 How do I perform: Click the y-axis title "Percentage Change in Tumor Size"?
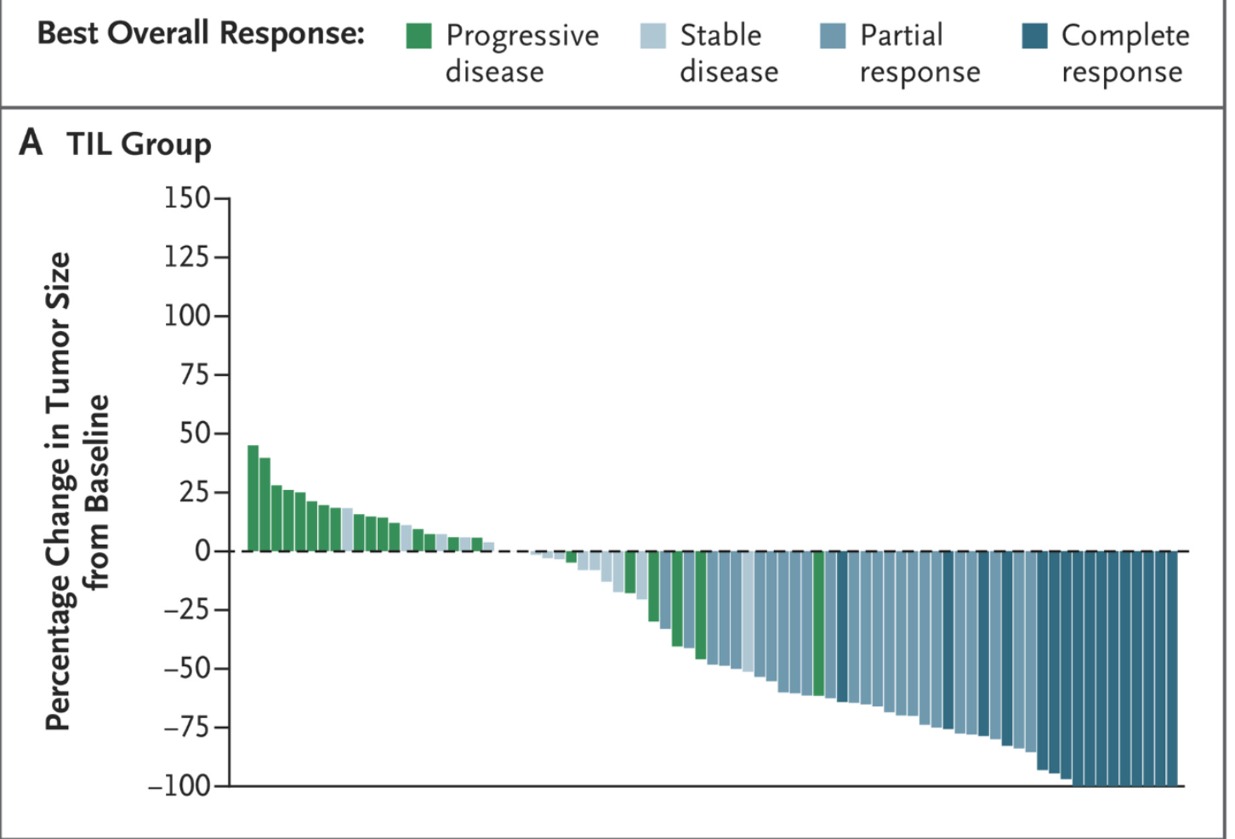(58, 491)
